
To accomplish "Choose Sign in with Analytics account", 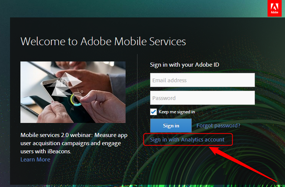I will click(x=187, y=140).
